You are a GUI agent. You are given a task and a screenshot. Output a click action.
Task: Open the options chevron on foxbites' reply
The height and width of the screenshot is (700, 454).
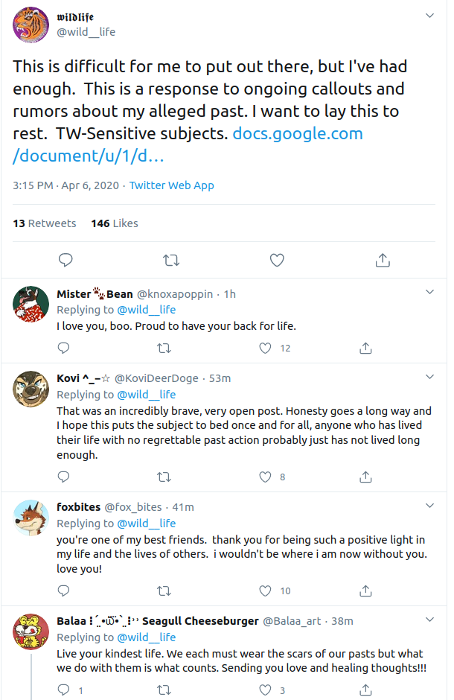(430, 506)
